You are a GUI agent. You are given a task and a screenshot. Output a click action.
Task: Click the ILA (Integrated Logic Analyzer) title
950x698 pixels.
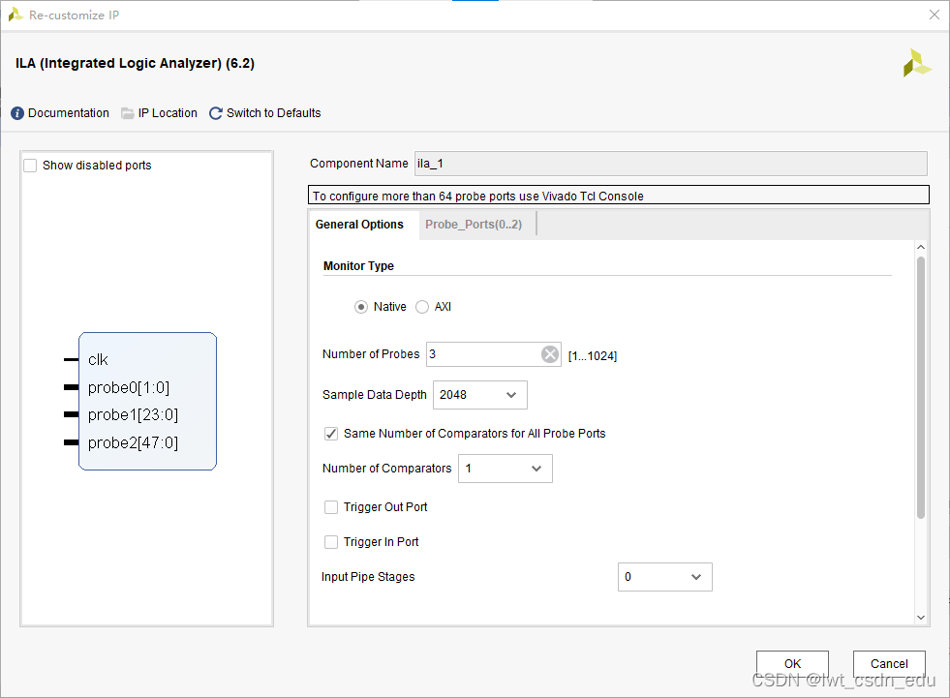(x=136, y=63)
